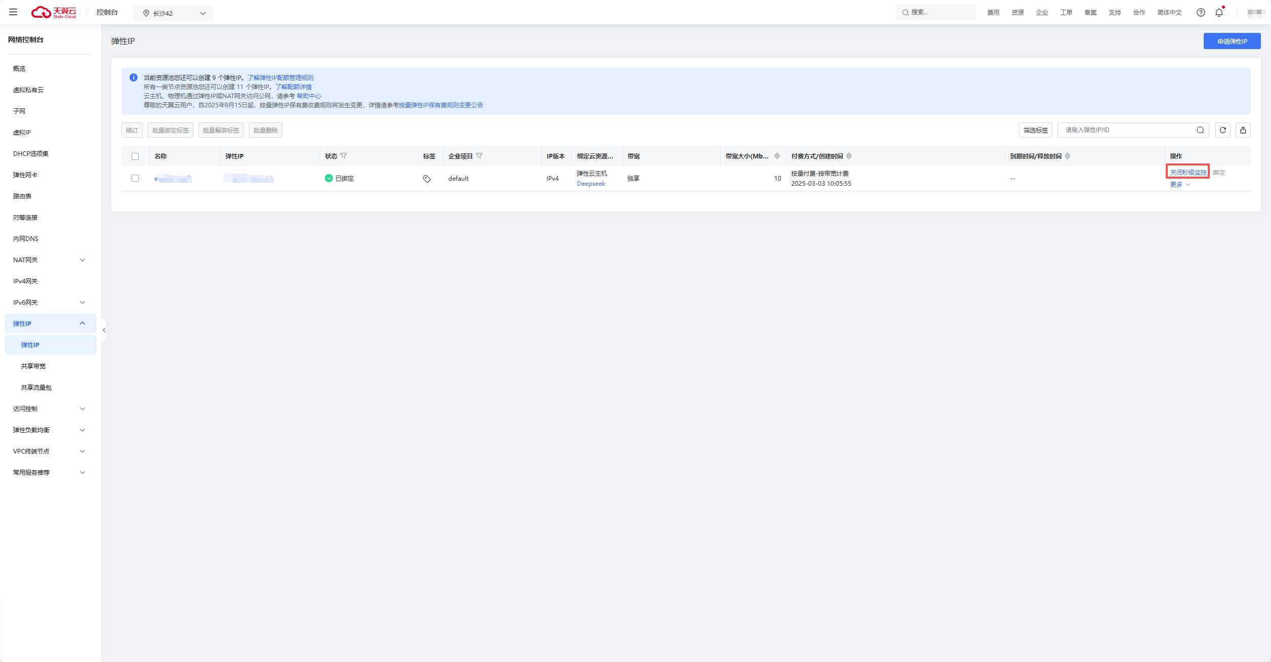Screen dimensions: 1271x662
Task: Check the first elastic IP row checkbox
Action: click(135, 178)
